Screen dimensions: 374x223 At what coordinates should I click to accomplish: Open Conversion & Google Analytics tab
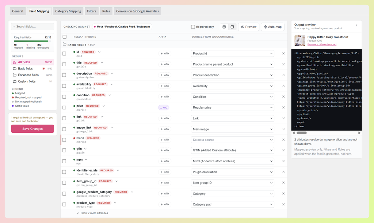tap(137, 11)
